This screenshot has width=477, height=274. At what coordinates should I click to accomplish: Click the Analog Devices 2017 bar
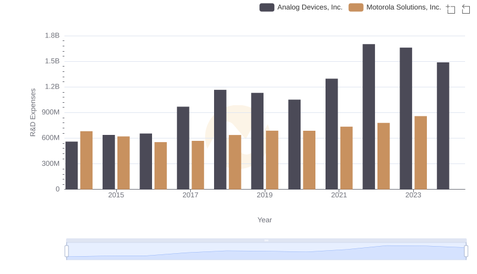pos(183,148)
